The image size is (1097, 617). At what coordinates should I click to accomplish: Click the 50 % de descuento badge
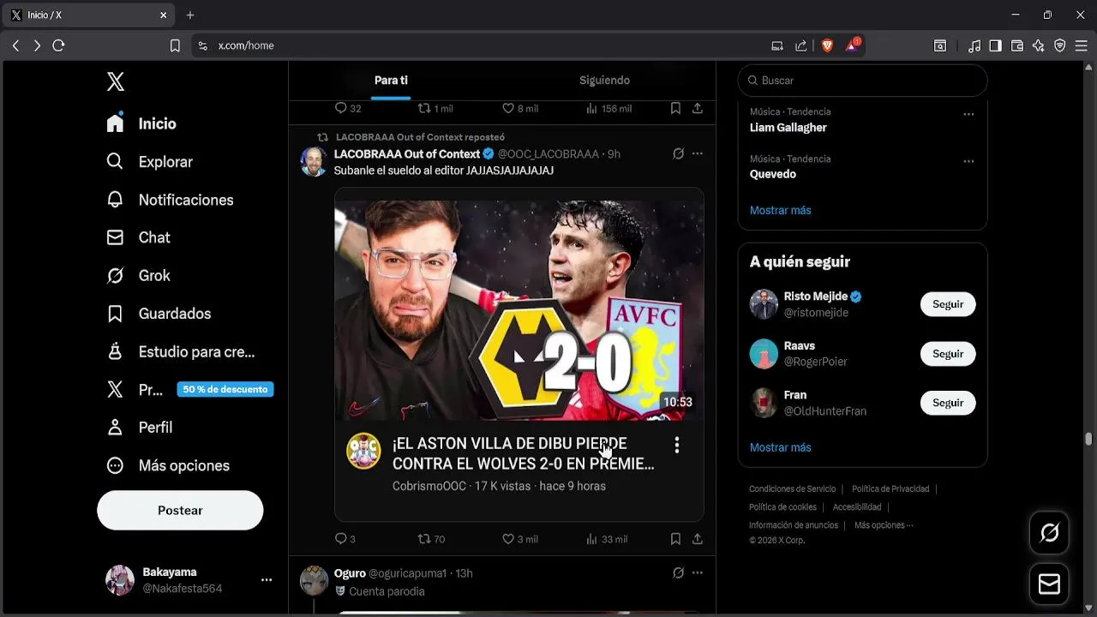pyautogui.click(x=225, y=389)
